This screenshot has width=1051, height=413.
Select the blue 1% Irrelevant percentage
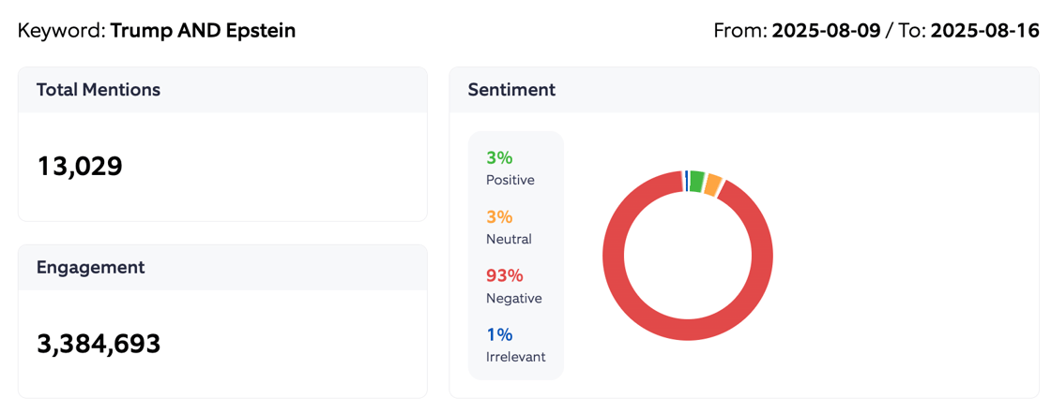[499, 334]
